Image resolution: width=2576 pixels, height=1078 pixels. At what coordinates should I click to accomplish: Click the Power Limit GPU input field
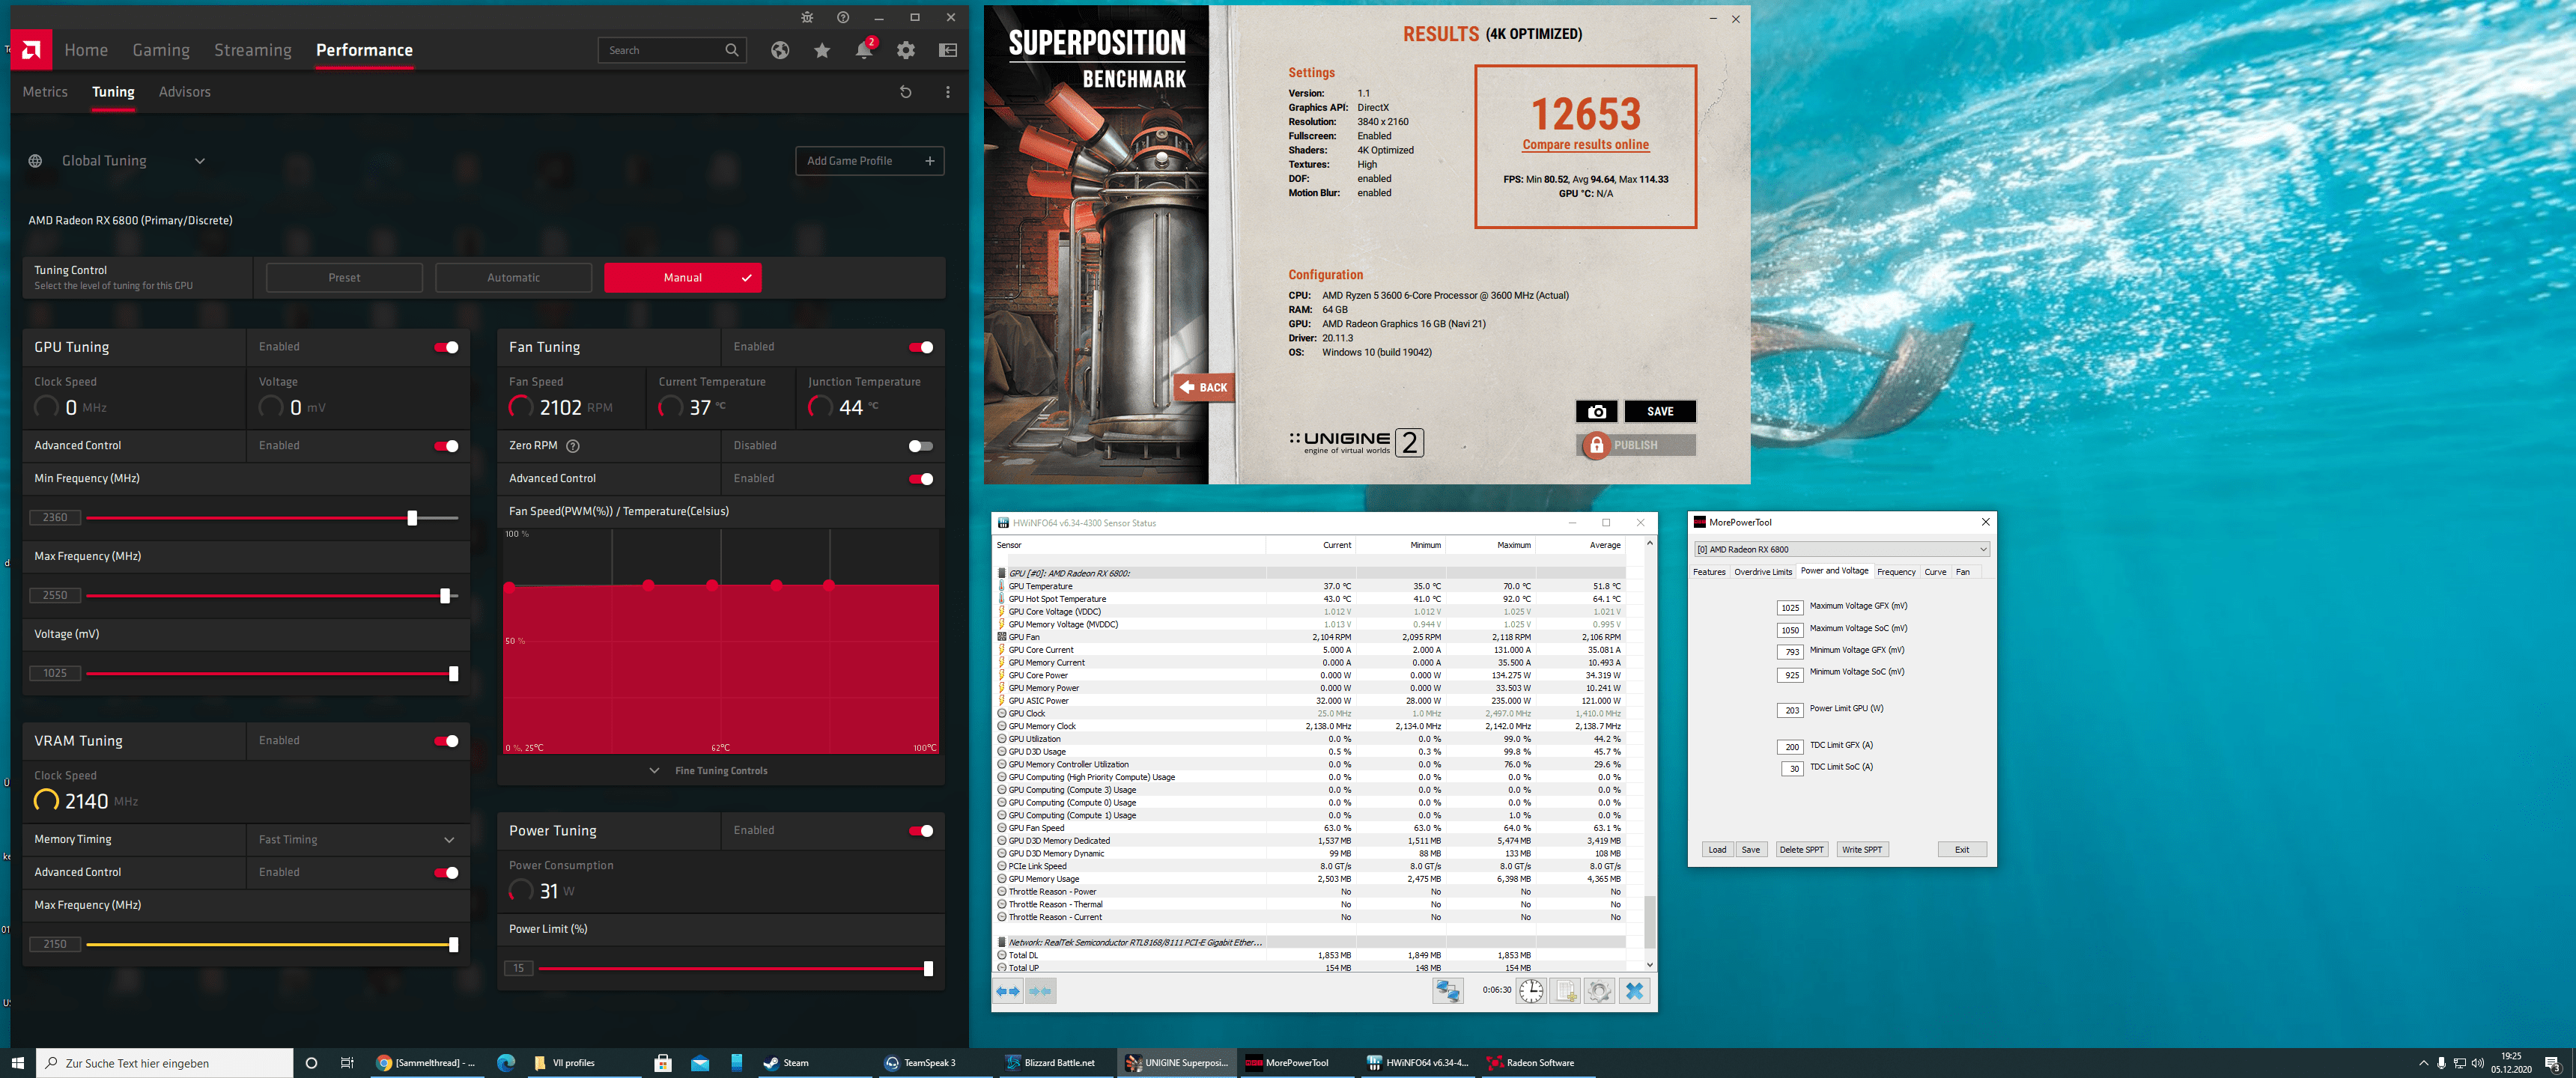click(x=1790, y=710)
